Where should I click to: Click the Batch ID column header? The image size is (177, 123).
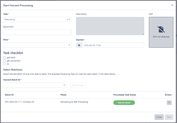tap(9, 95)
